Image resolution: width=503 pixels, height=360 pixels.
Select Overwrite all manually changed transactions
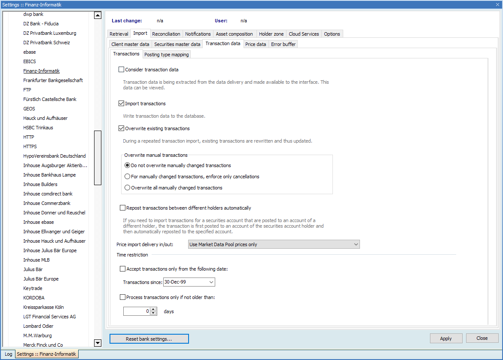(127, 188)
